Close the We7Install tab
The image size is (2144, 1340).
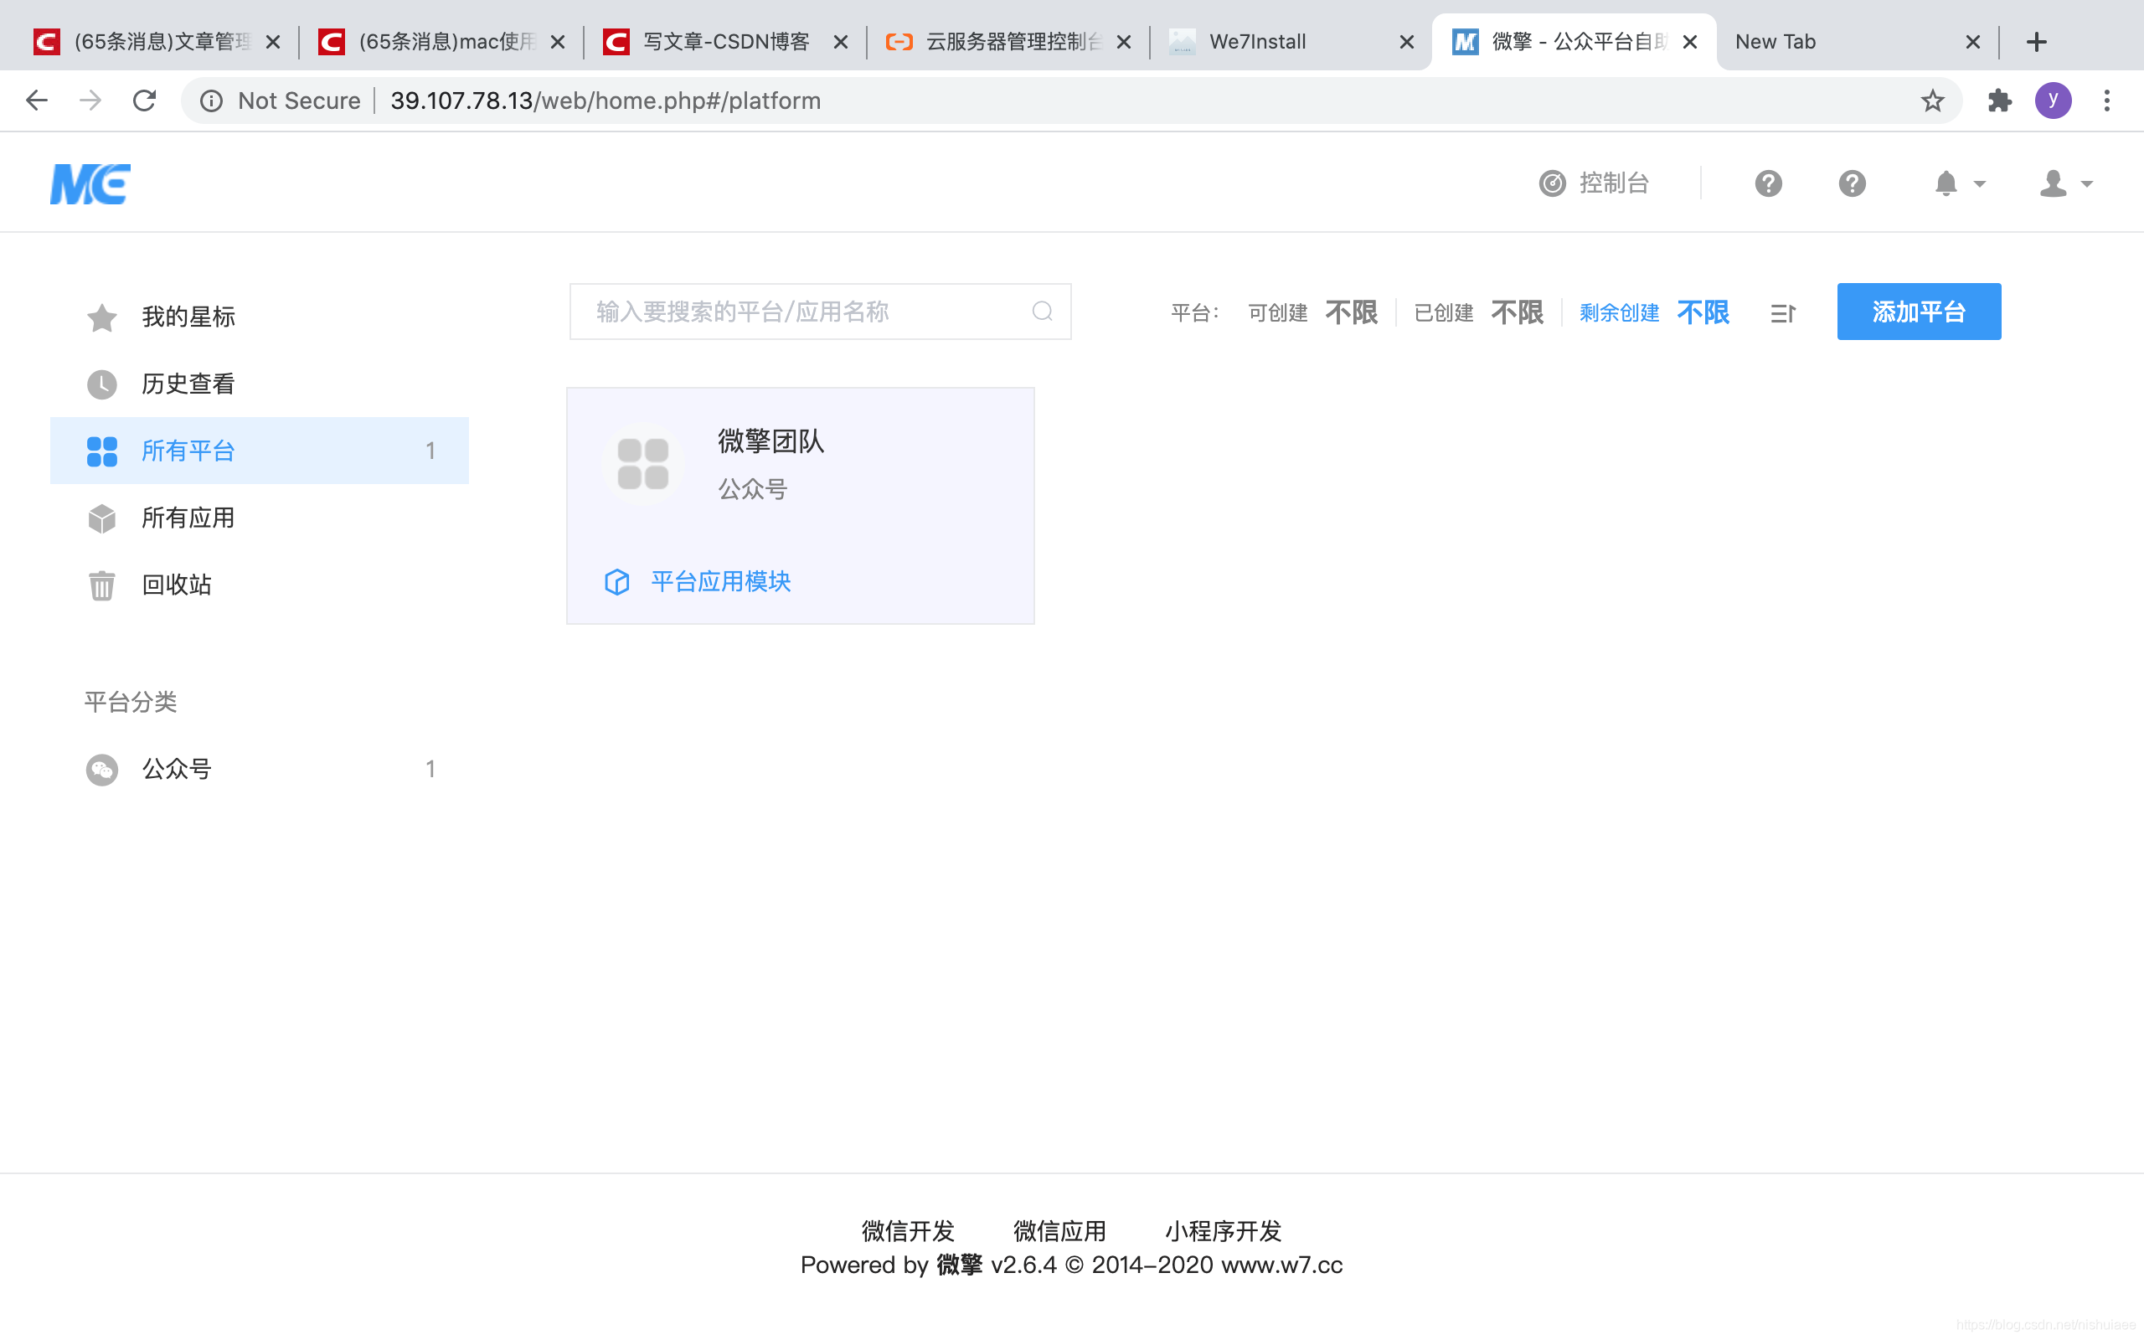click(1406, 42)
